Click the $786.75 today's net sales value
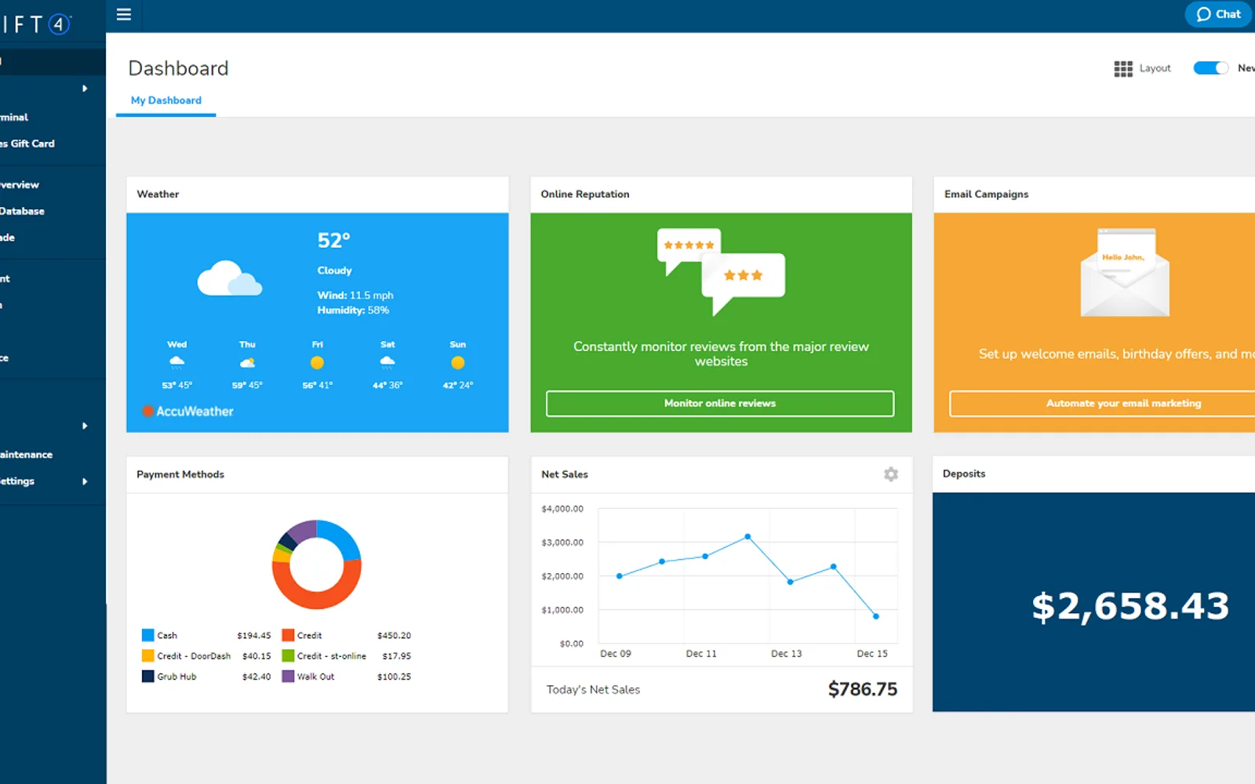Viewport: 1255px width, 784px height. (863, 689)
